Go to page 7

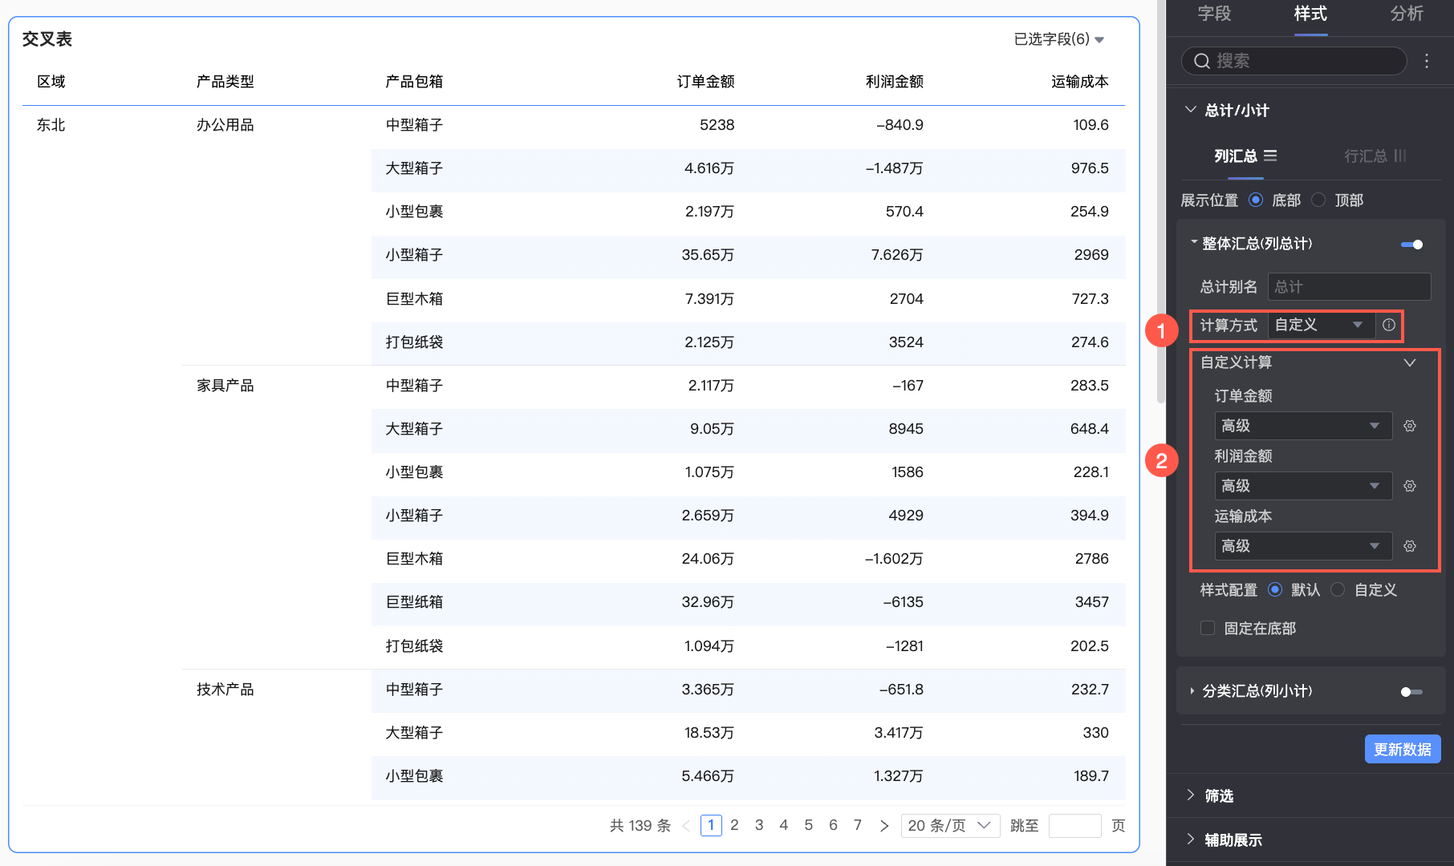pyautogui.click(x=858, y=825)
